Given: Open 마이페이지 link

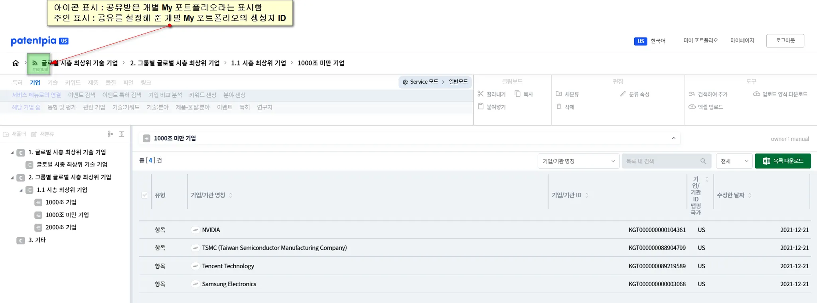Looking at the screenshot, I should tap(742, 41).
